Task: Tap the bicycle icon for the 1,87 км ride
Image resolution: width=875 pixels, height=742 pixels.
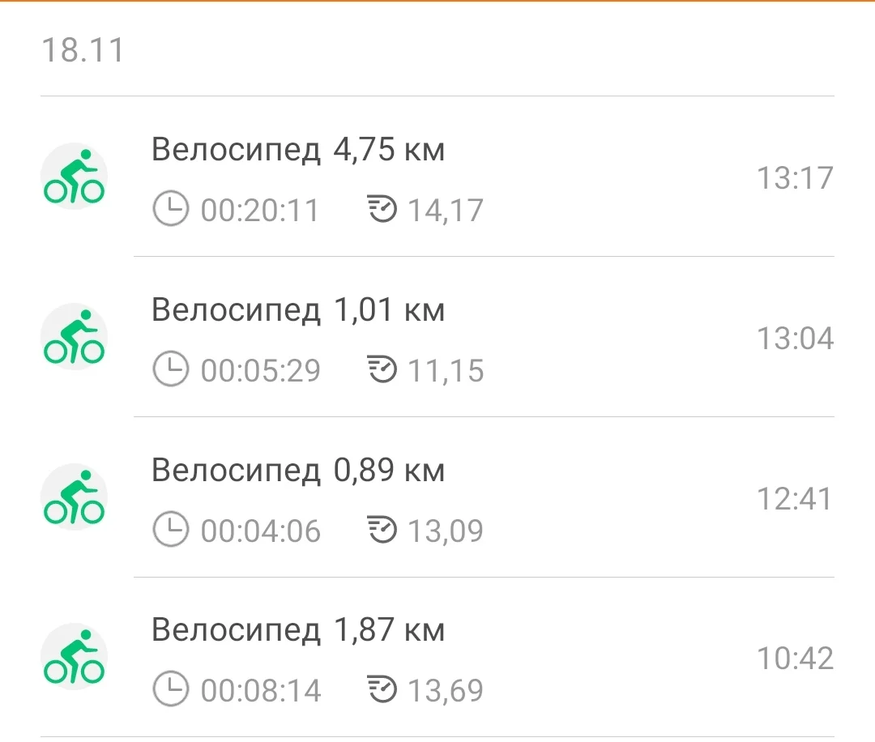Action: tap(74, 656)
